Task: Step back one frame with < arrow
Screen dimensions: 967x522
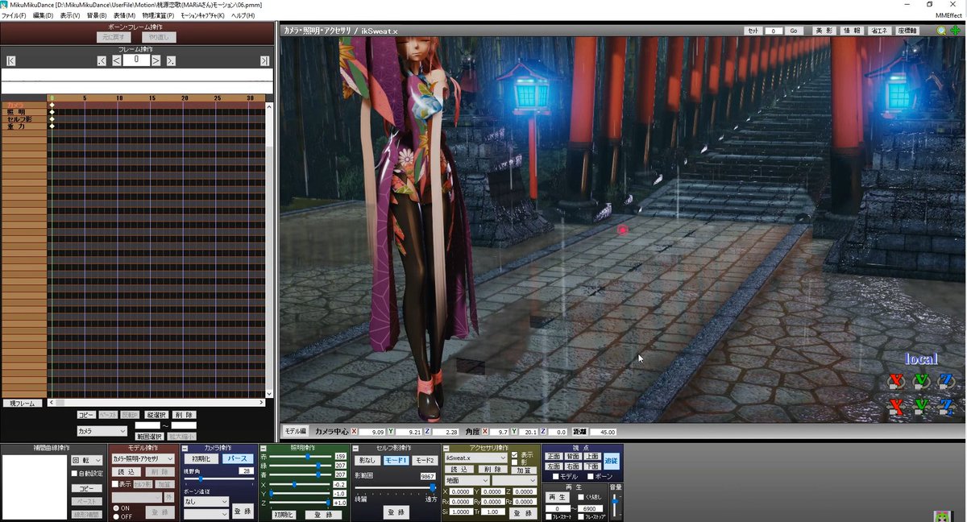Action: [x=117, y=60]
